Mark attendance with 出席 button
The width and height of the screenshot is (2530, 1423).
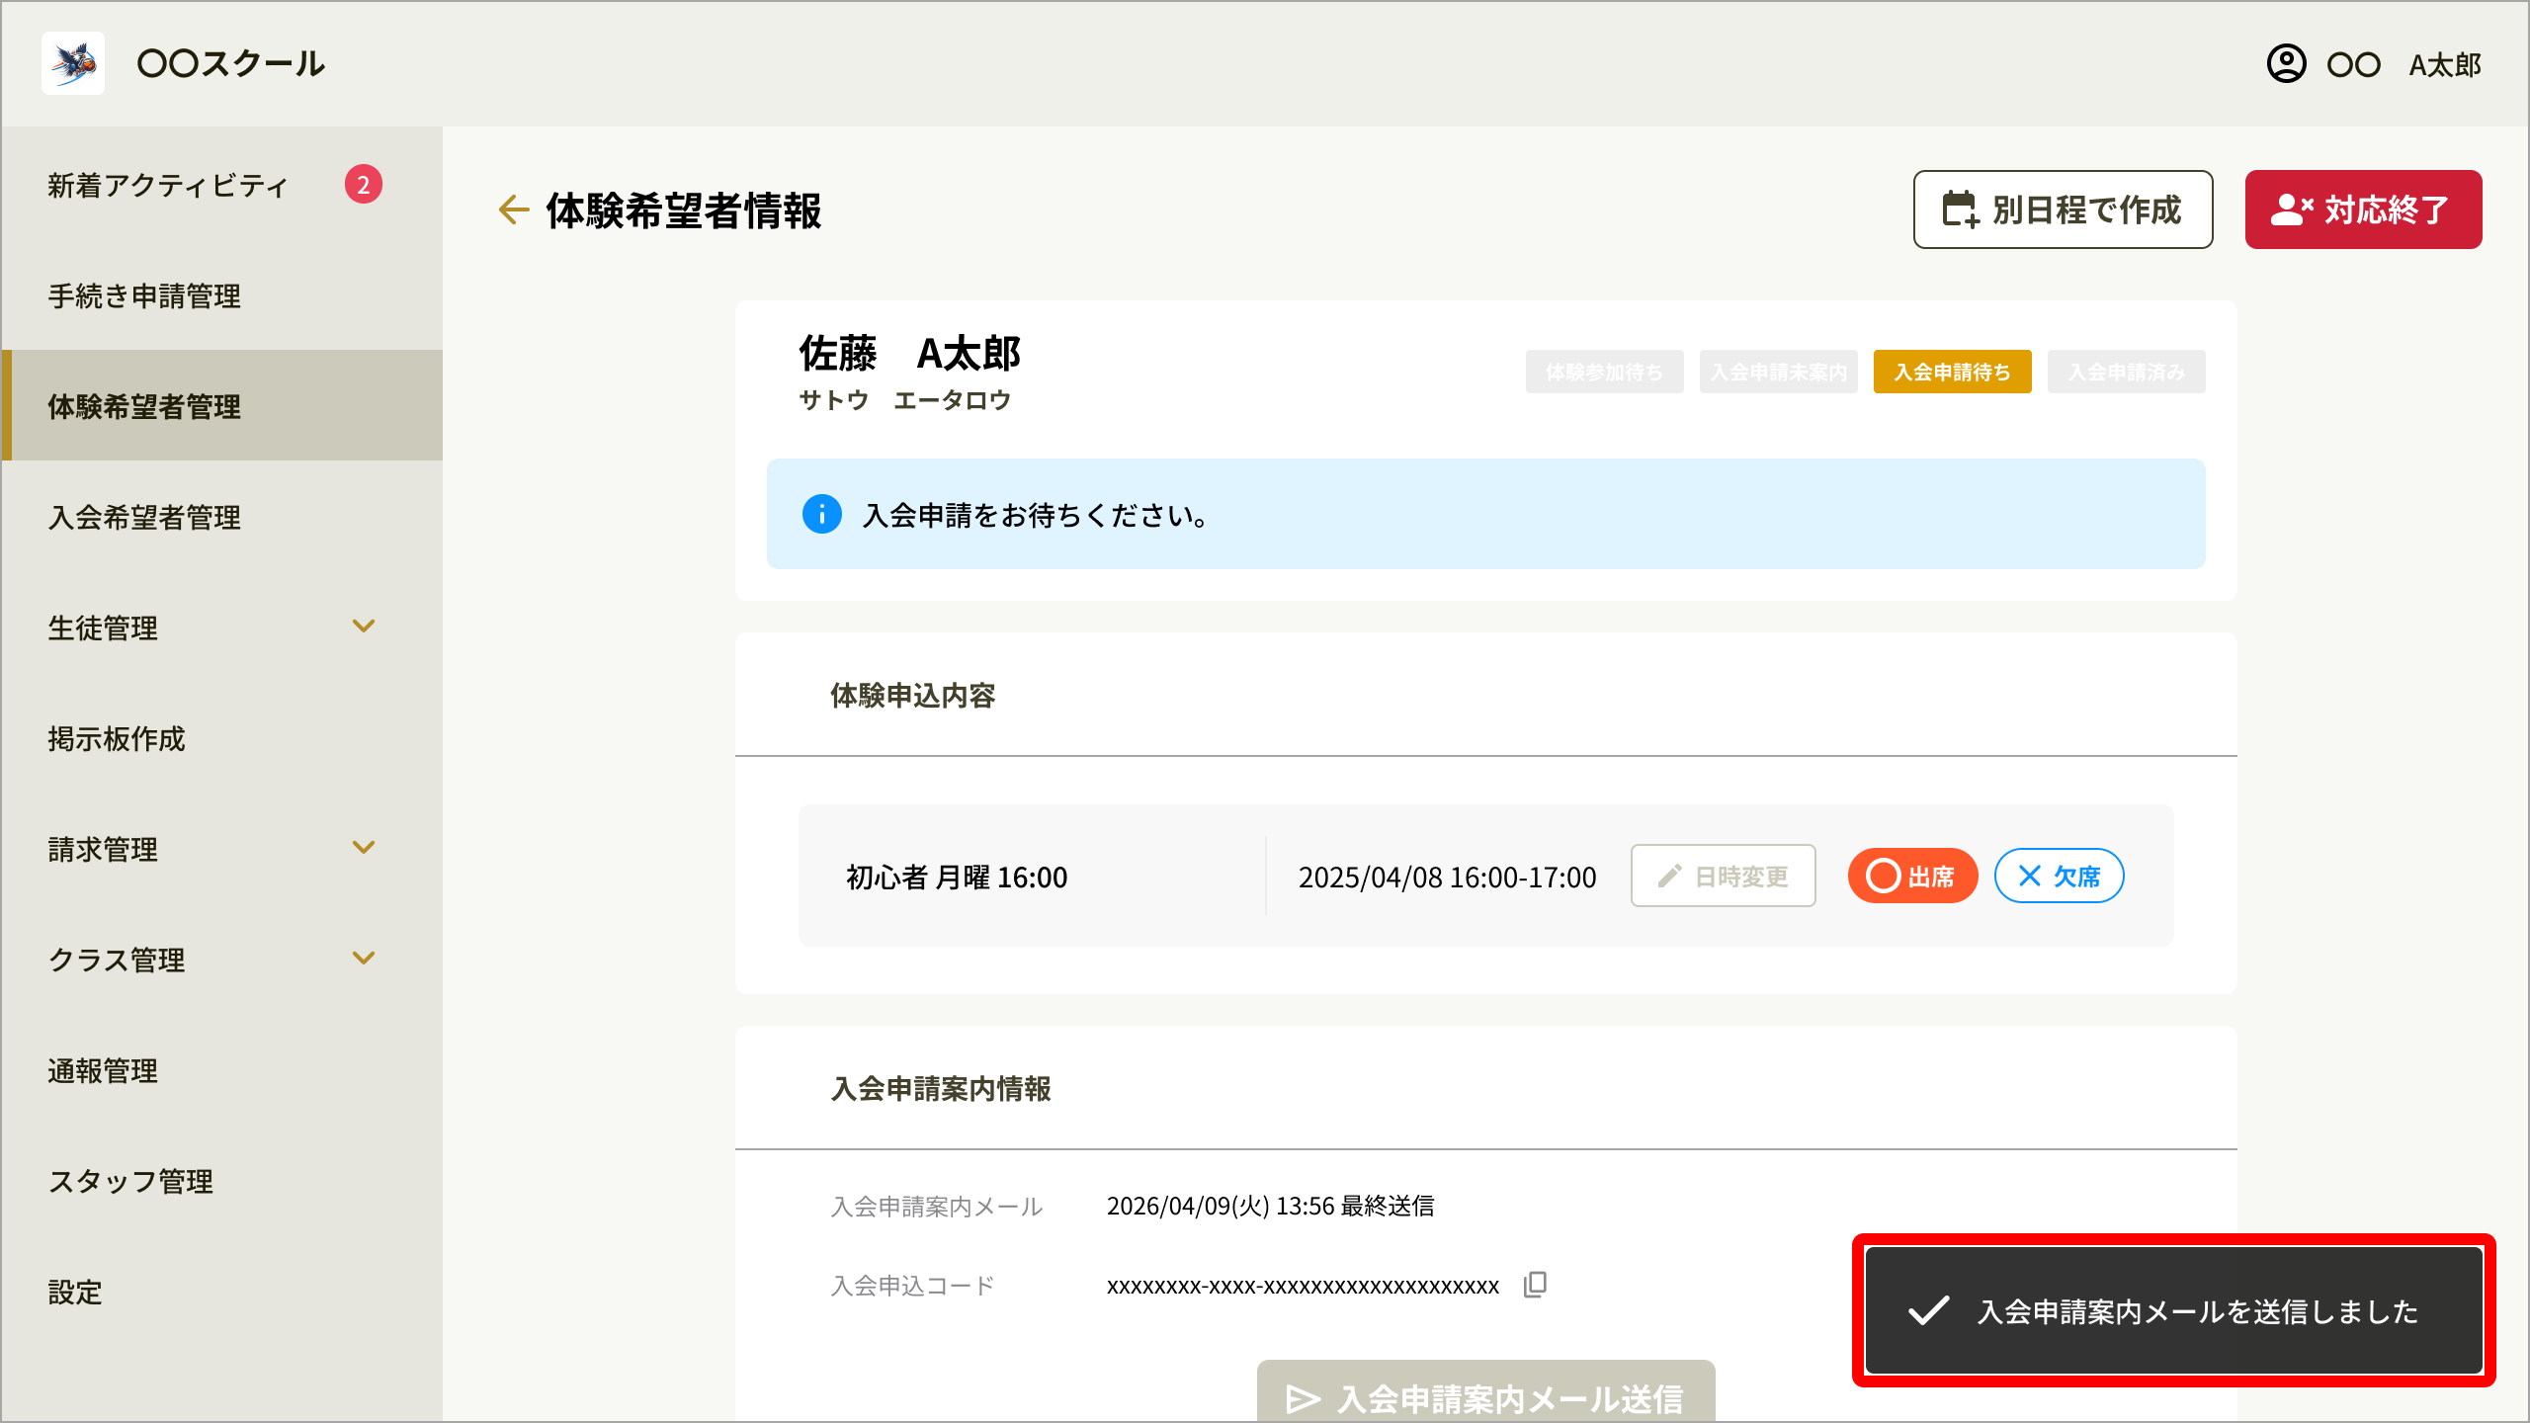(x=1912, y=876)
